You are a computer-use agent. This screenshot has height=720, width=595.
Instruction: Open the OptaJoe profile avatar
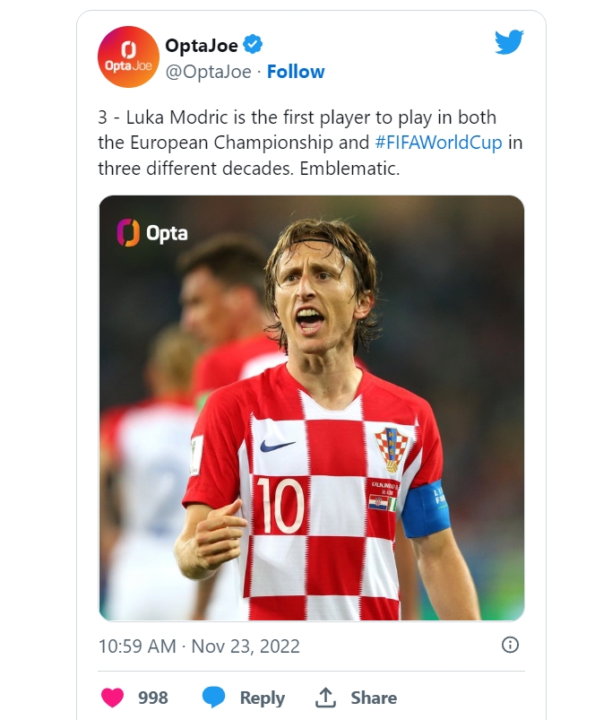tap(127, 57)
